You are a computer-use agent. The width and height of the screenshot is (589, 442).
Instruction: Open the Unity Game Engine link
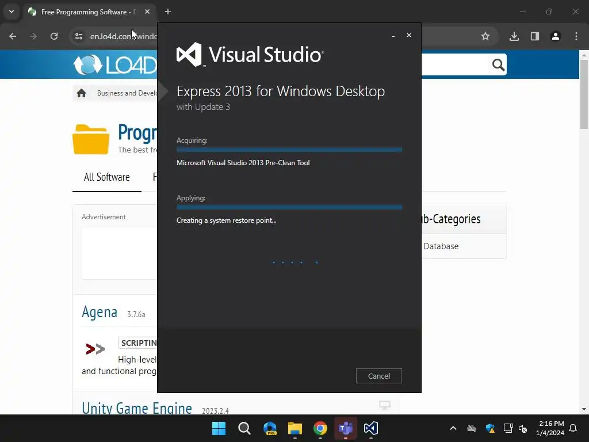(x=137, y=408)
